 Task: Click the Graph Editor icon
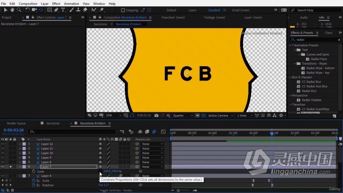pos(163,131)
